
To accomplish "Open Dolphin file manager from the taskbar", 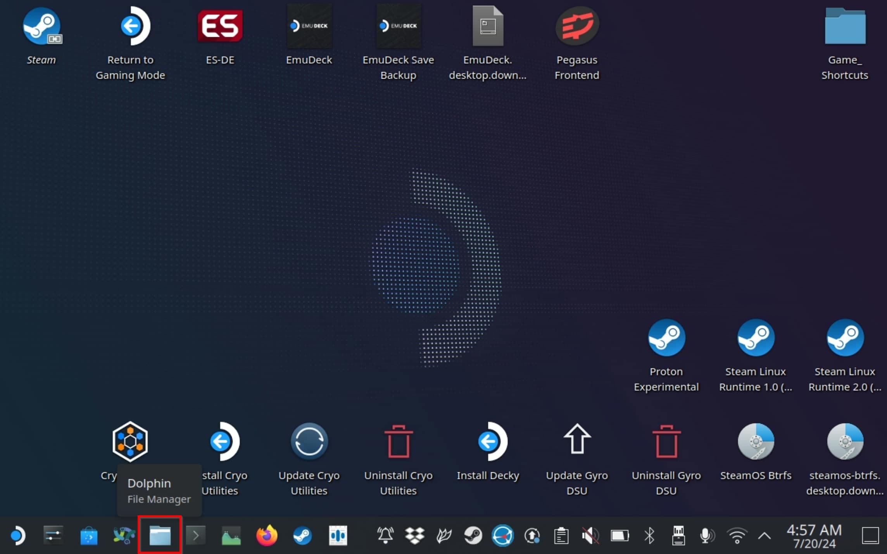I will pyautogui.click(x=160, y=536).
